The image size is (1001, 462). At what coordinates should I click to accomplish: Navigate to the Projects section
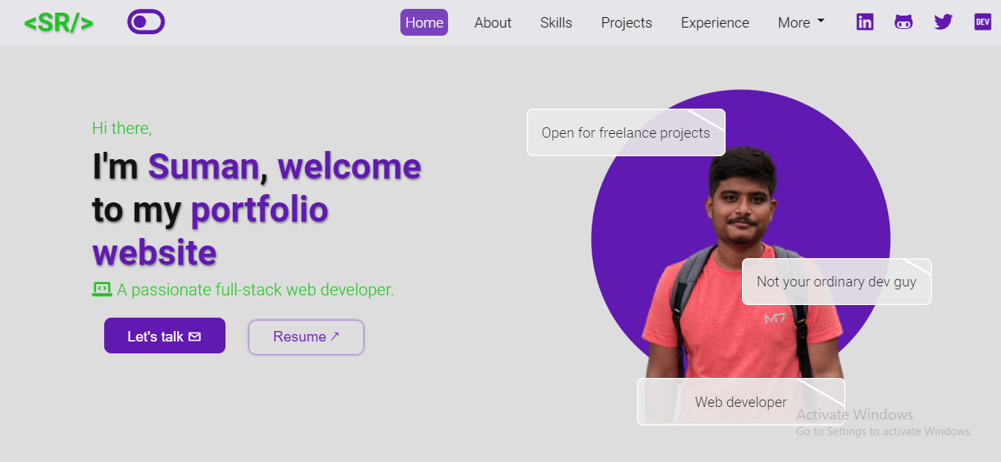[626, 22]
